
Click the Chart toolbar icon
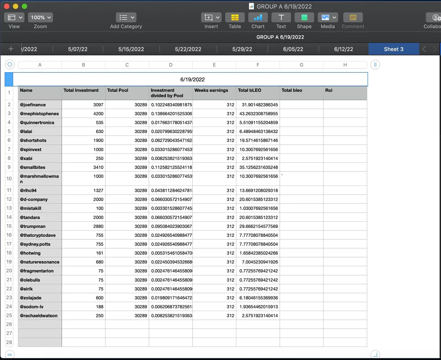[x=258, y=17]
